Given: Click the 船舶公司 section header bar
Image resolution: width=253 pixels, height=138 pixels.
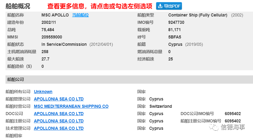Looking at the screenshot, I should (x=129, y=79).
